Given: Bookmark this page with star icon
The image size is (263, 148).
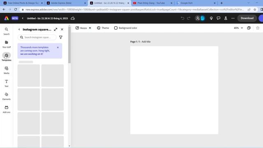Looking at the screenshot, I should pos(255,9).
